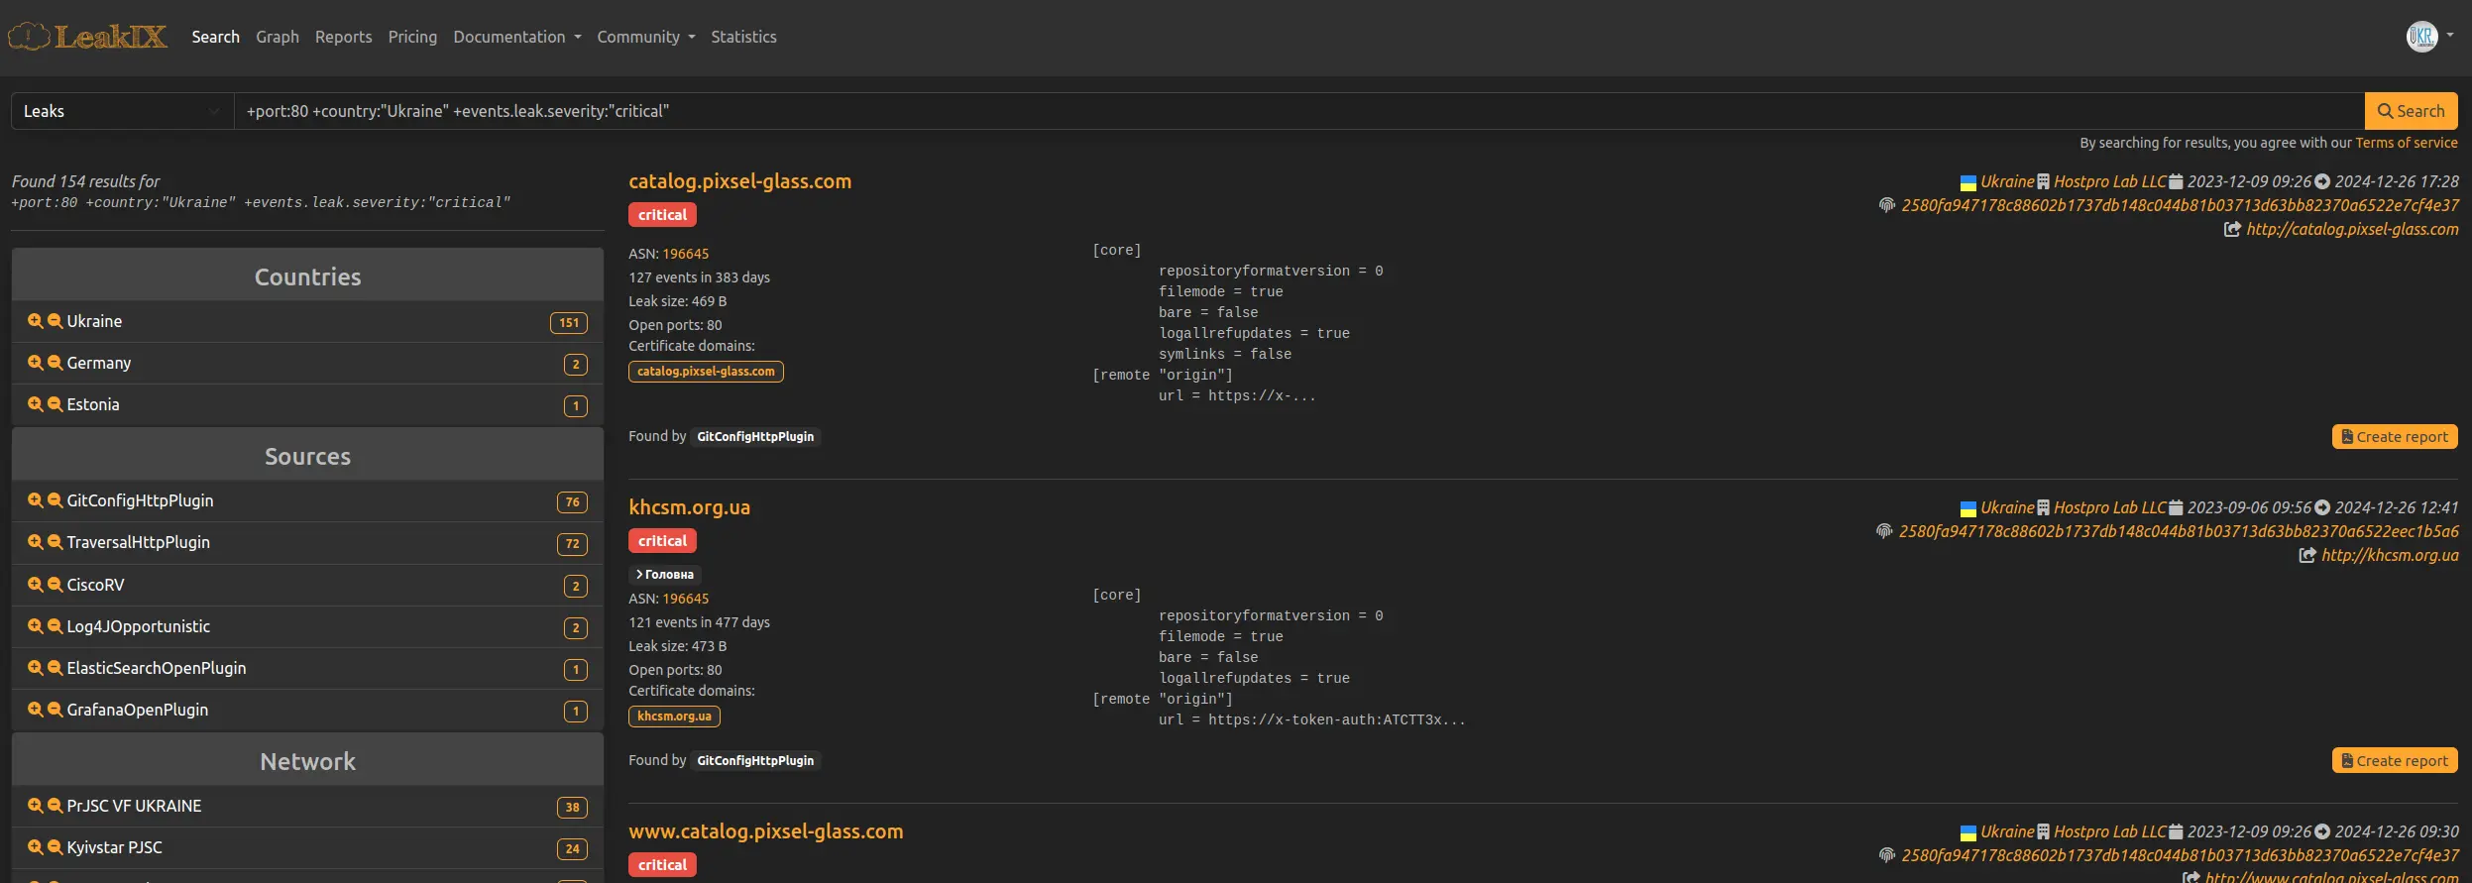Open the Terms of service link
Image resolution: width=2472 pixels, height=883 pixels.
pos(2406,143)
